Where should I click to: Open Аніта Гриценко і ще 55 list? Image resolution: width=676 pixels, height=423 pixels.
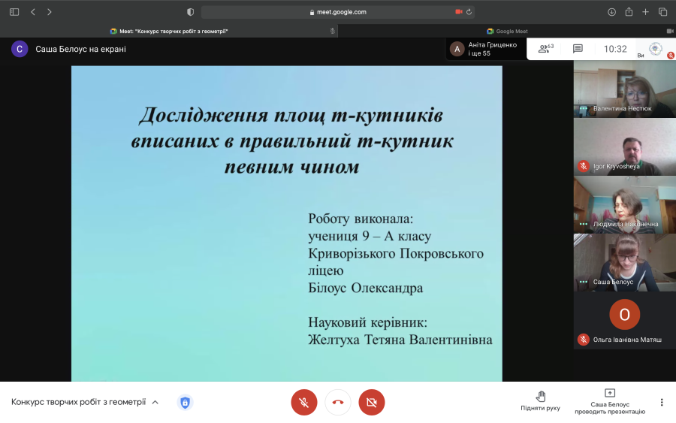[x=486, y=49]
